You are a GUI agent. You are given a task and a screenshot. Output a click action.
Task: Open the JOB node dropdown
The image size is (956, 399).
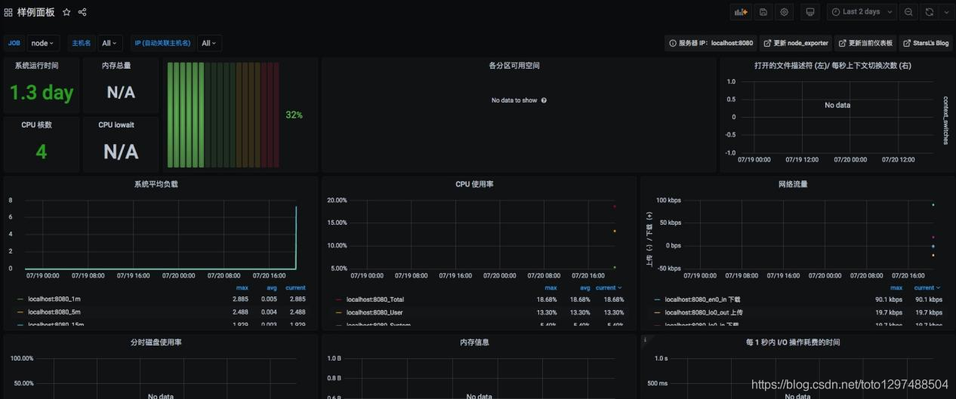tap(42, 43)
